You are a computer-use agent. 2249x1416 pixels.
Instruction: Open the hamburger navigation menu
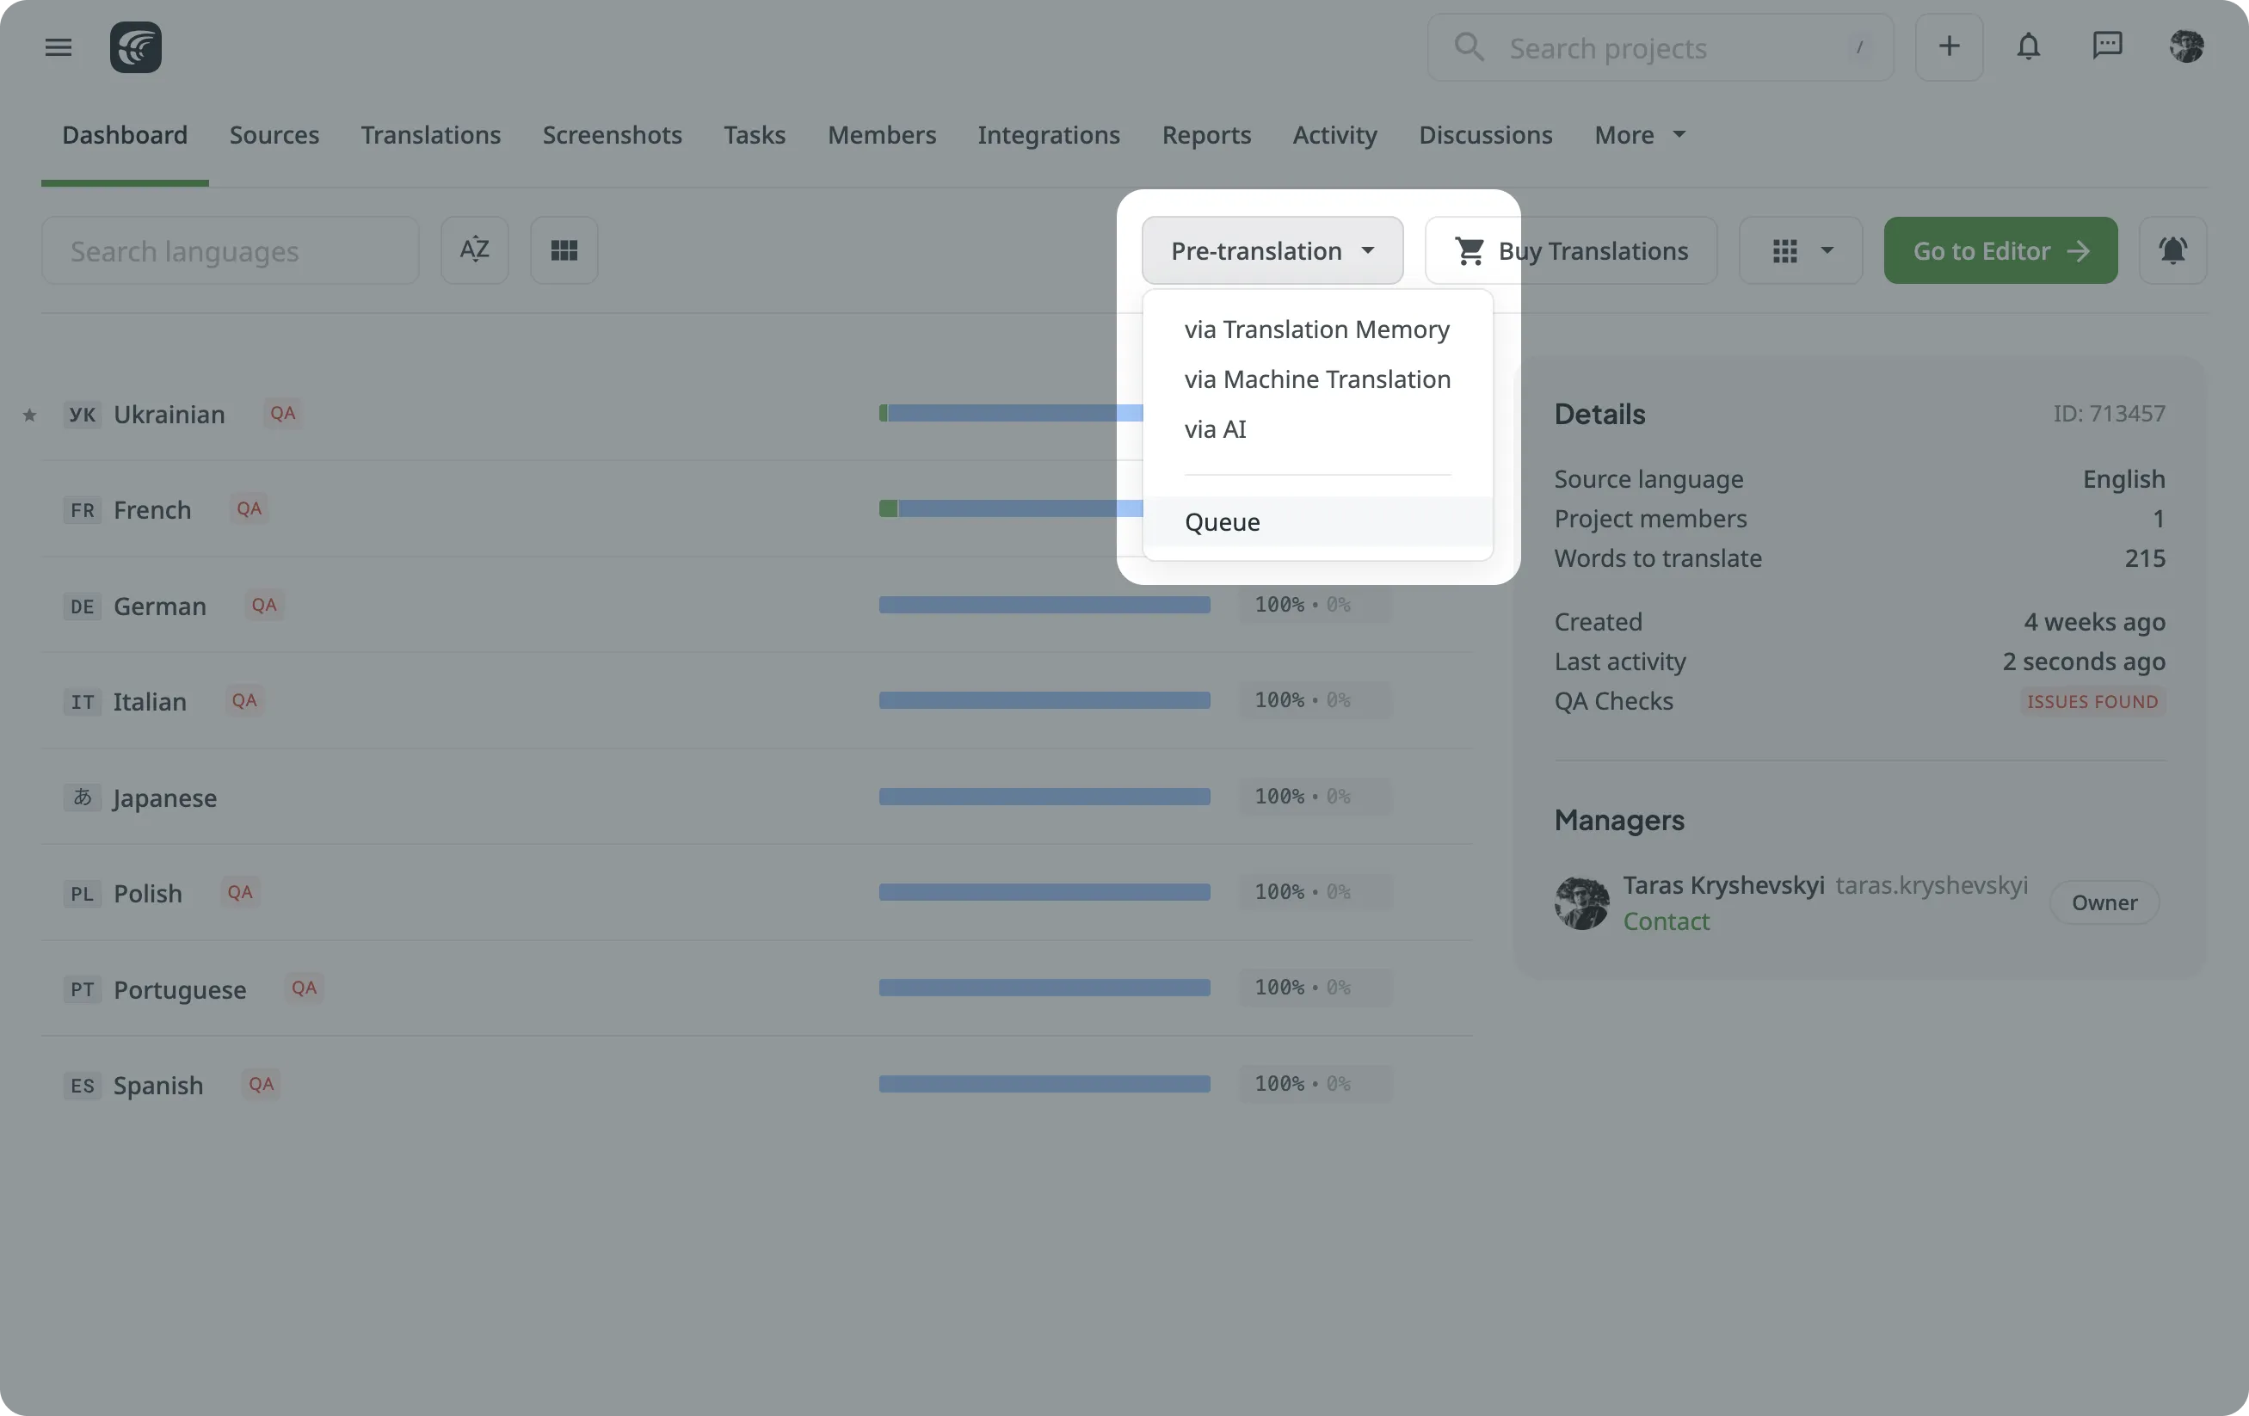[58, 46]
